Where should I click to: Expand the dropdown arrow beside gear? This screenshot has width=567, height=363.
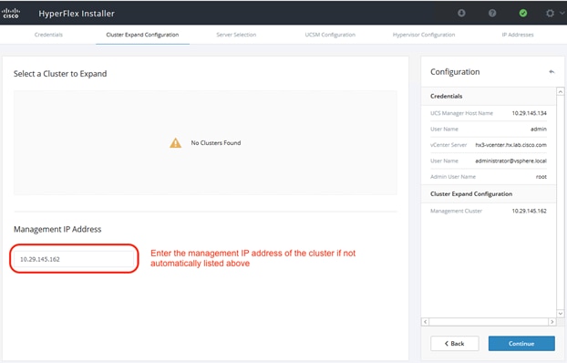pos(562,13)
